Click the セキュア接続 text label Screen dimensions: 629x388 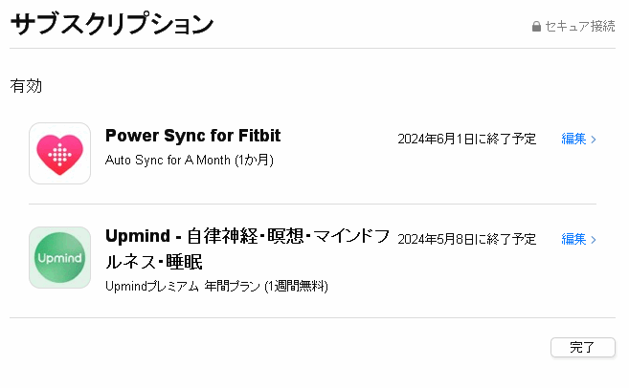(x=580, y=27)
